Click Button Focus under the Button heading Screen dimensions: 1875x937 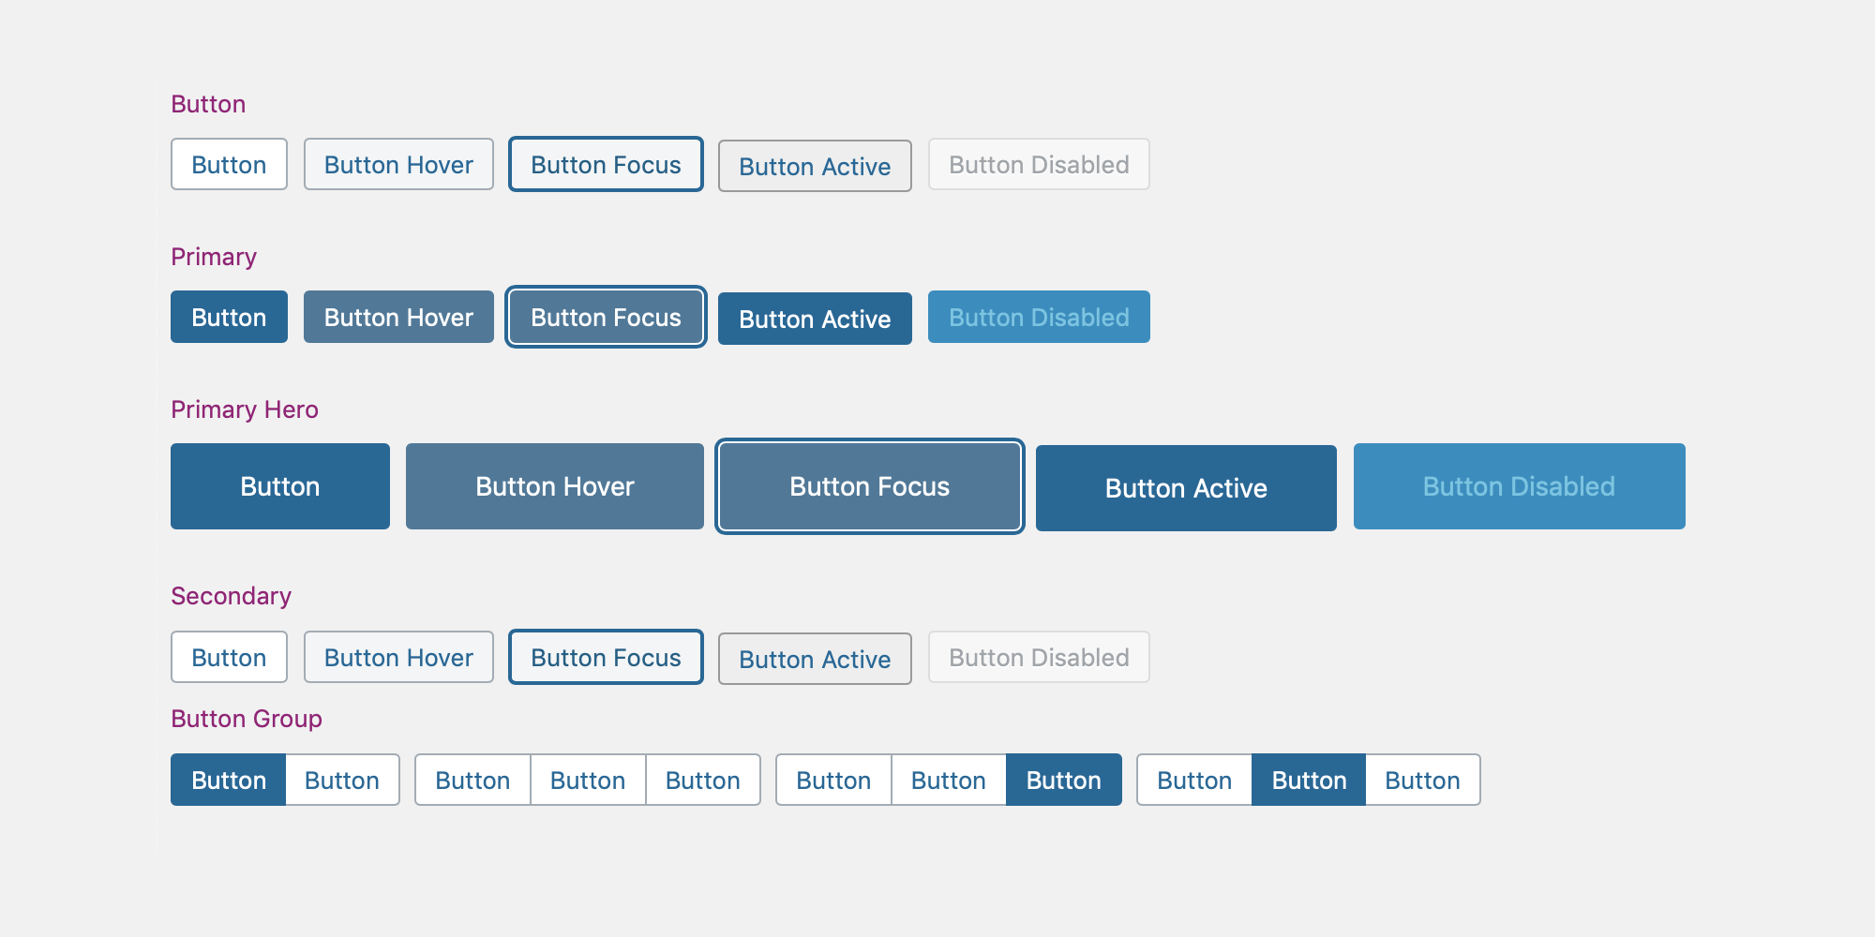tap(606, 165)
